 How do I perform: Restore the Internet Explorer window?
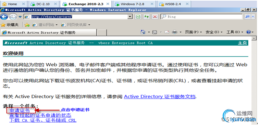[x=248, y=10]
